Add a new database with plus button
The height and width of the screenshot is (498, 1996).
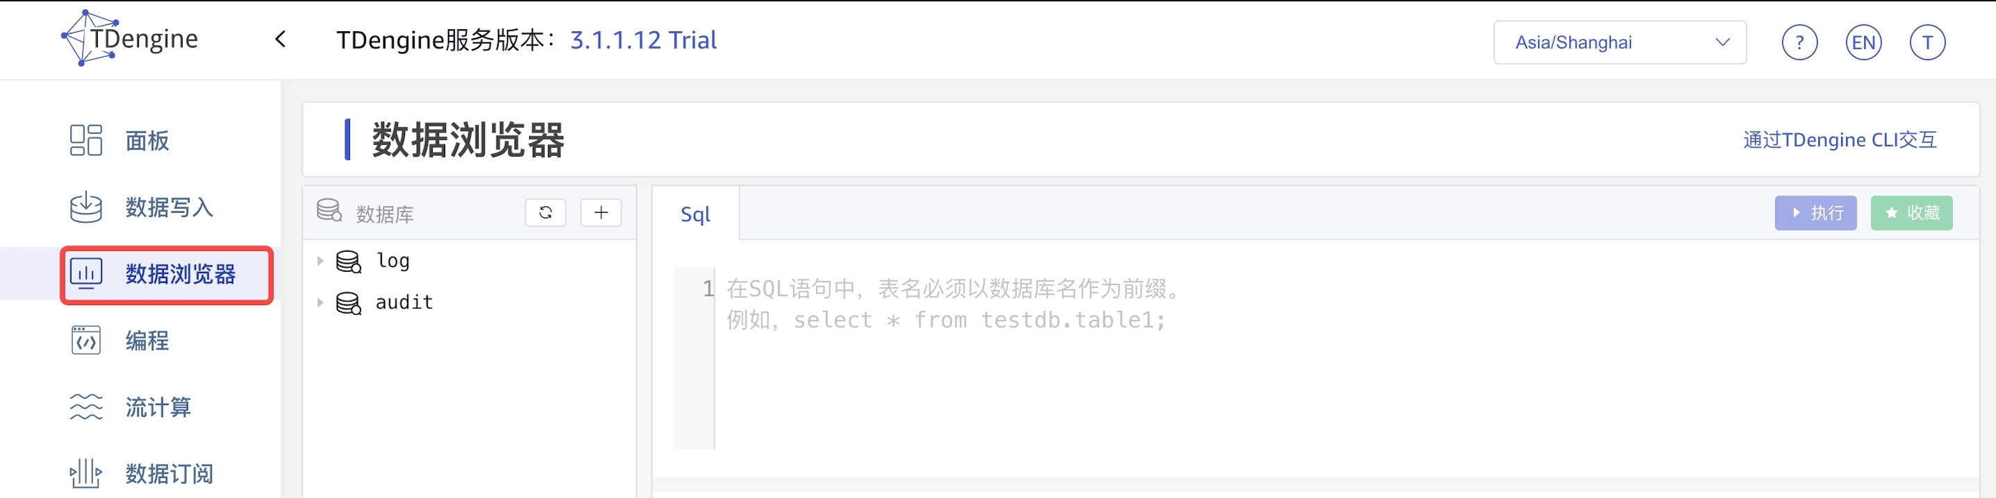601,213
